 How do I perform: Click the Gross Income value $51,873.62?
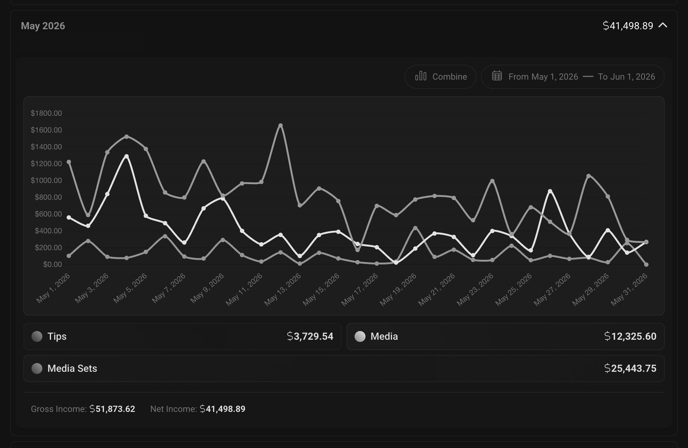tap(112, 409)
